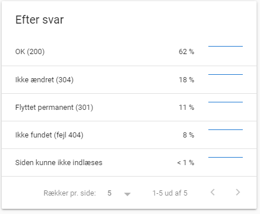Open the rows per page value 5
This screenshot has height=214, width=260.
pos(110,193)
